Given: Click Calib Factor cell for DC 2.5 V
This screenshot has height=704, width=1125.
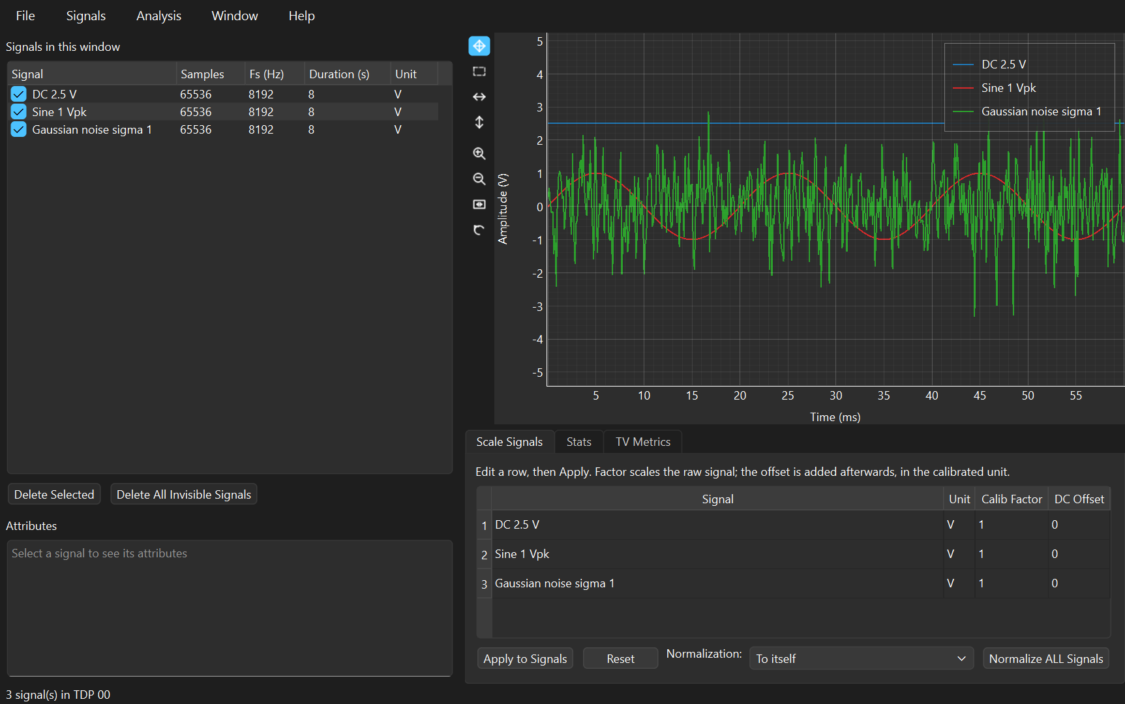Looking at the screenshot, I should (x=1012, y=525).
